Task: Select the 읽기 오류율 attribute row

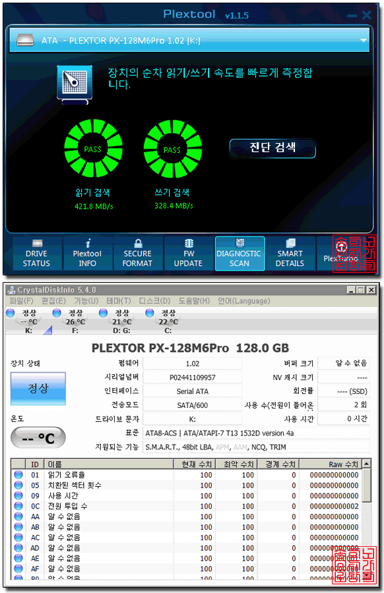Action: (186, 475)
